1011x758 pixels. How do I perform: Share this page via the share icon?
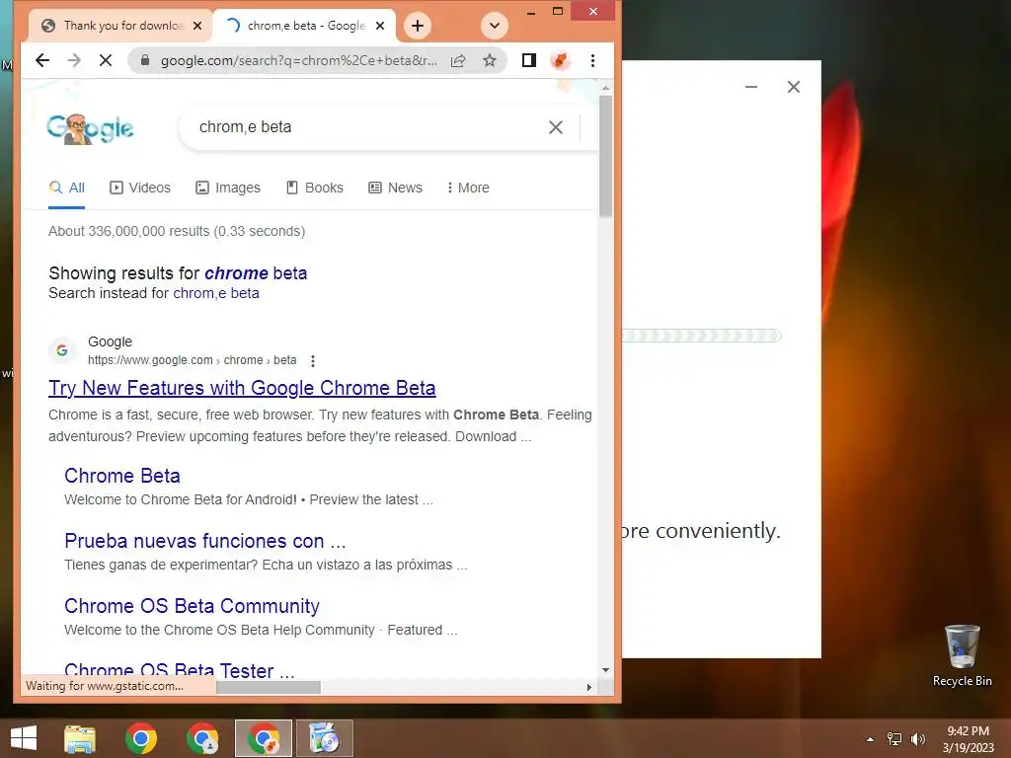point(458,60)
